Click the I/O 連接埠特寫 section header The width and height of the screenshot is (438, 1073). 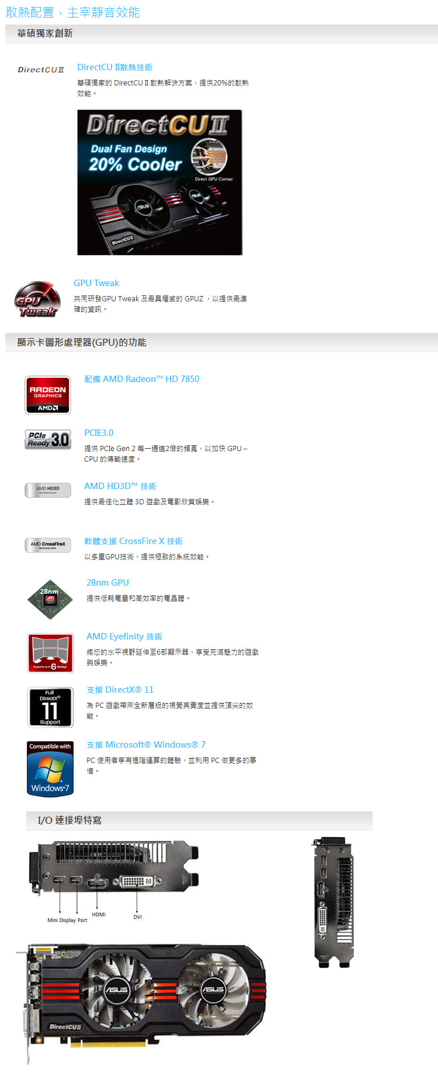pyautogui.click(x=199, y=820)
